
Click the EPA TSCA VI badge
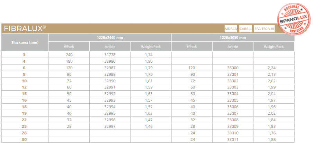pyautogui.click(x=264, y=29)
